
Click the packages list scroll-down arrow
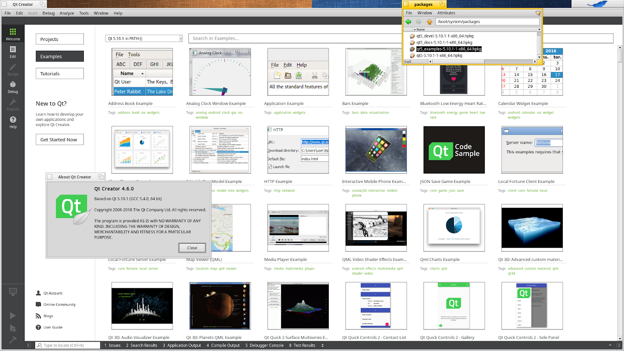539,57
